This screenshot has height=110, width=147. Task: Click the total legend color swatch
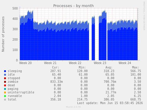click(x=5, y=100)
